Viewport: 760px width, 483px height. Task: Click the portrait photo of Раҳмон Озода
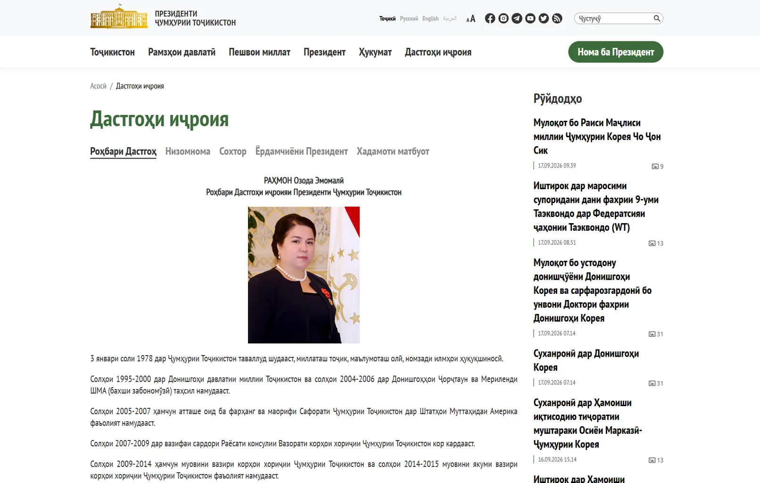click(x=304, y=275)
